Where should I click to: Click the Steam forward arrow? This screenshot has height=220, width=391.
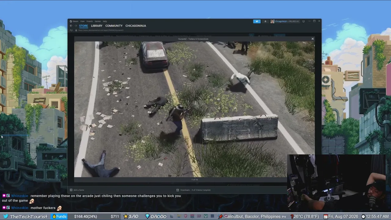point(75,26)
